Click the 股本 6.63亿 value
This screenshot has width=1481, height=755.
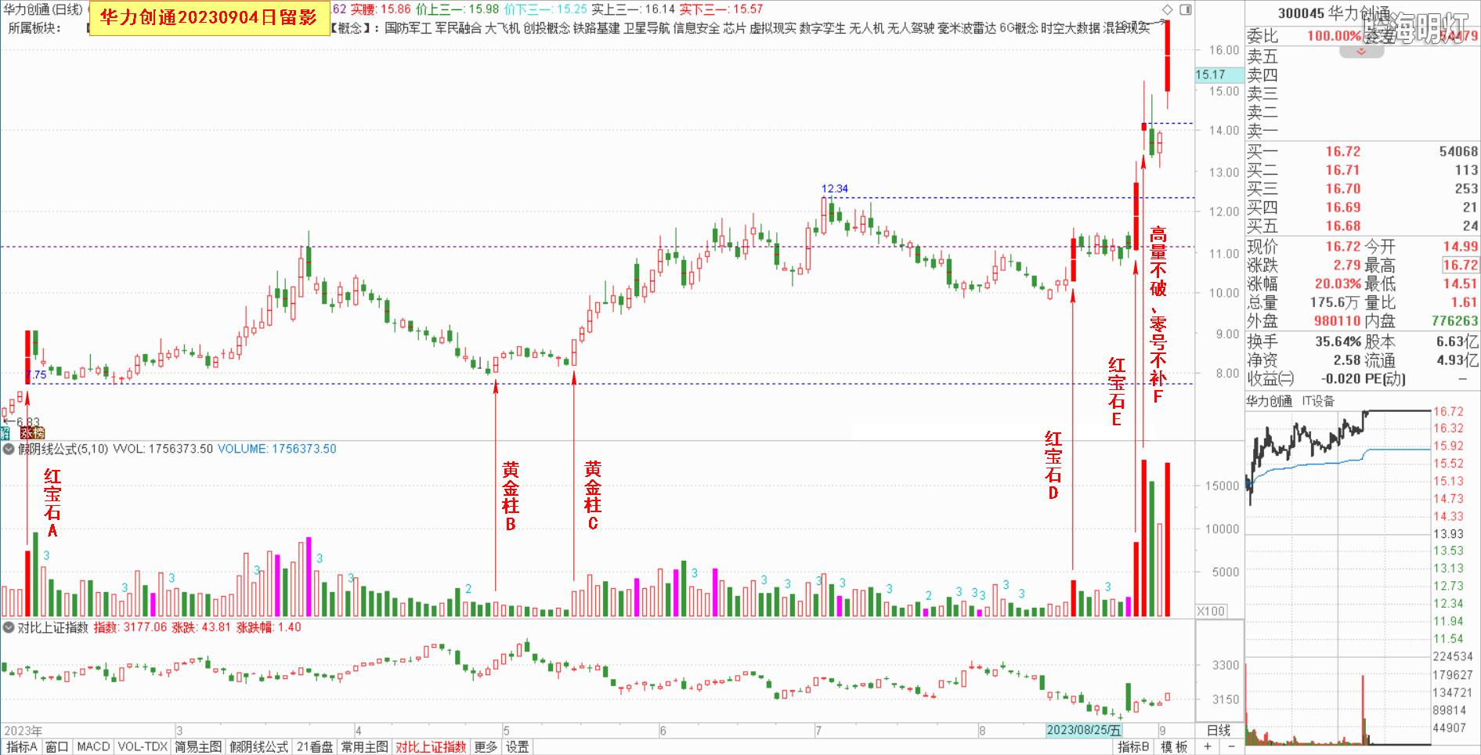[x=1457, y=341]
